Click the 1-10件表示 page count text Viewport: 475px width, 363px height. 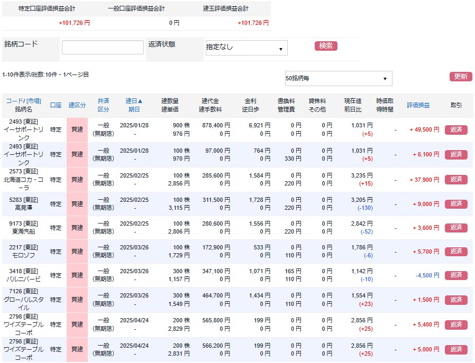[45, 75]
